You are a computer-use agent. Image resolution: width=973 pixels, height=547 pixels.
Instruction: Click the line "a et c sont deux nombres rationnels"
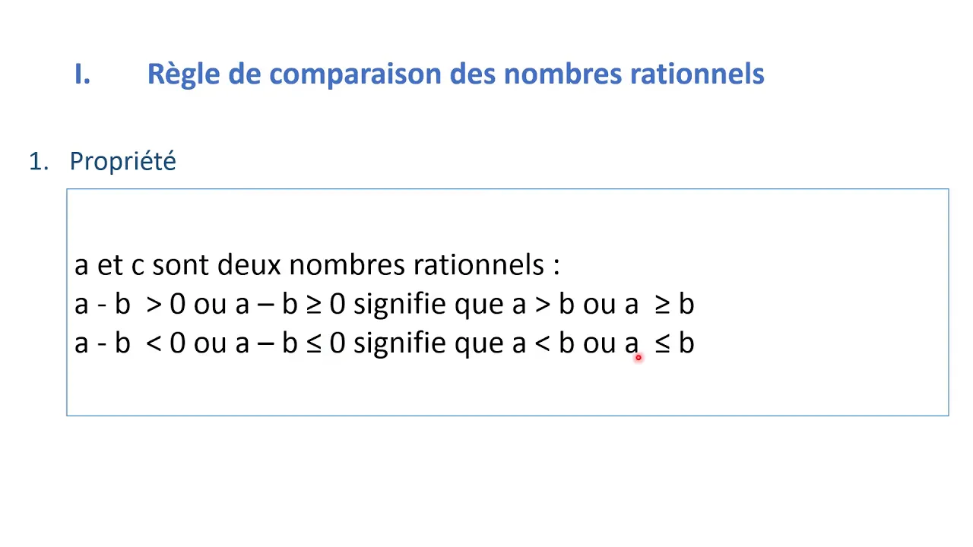pos(317,265)
